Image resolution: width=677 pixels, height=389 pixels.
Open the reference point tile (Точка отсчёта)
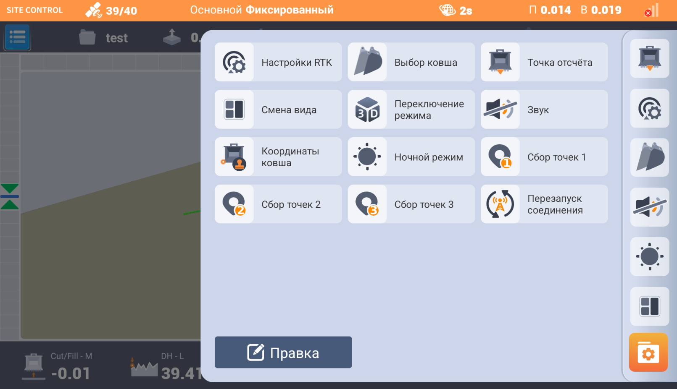pyautogui.click(x=544, y=62)
